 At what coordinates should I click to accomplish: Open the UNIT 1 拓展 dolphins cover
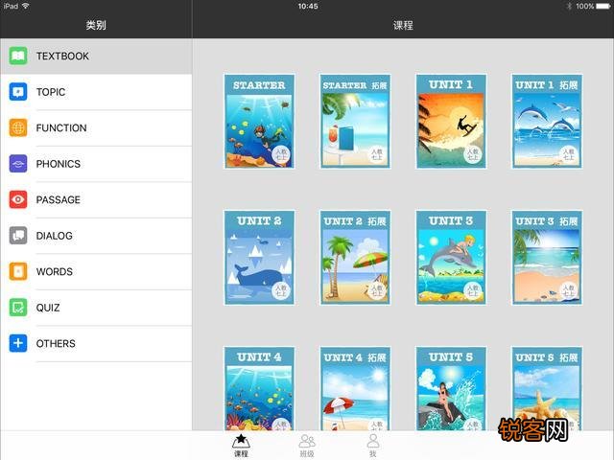click(x=547, y=122)
